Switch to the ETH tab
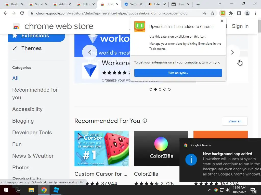The image size is (261, 195). [86, 4]
